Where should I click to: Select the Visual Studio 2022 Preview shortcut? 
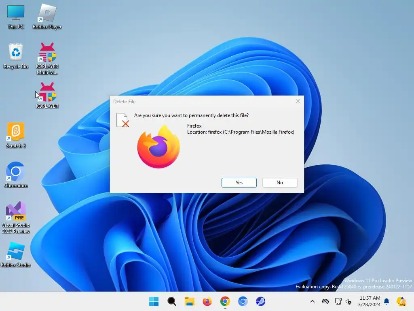[x=16, y=217]
